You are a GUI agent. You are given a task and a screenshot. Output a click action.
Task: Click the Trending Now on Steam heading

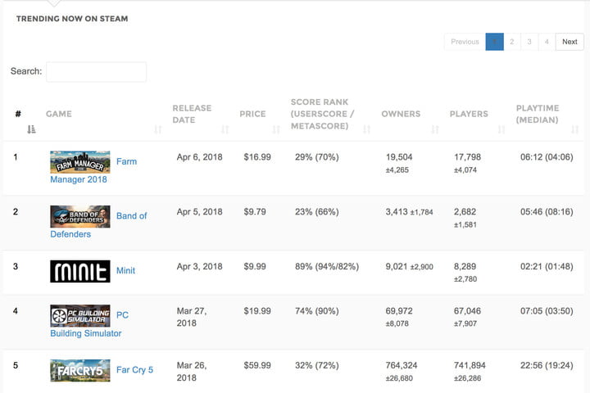pos(72,19)
